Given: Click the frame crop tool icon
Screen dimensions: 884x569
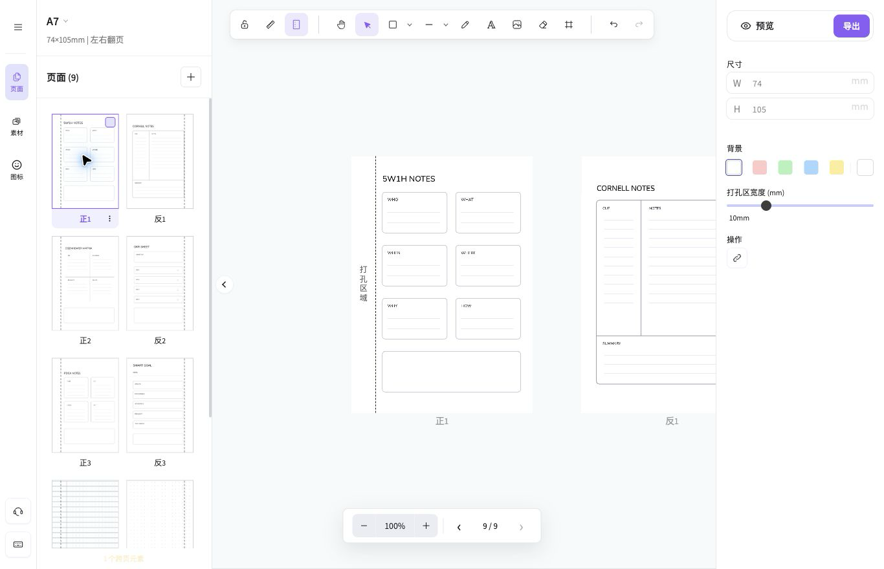Looking at the screenshot, I should pos(569,25).
